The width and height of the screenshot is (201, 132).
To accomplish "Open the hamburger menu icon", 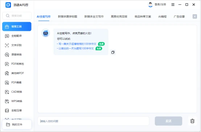I will (173, 5).
